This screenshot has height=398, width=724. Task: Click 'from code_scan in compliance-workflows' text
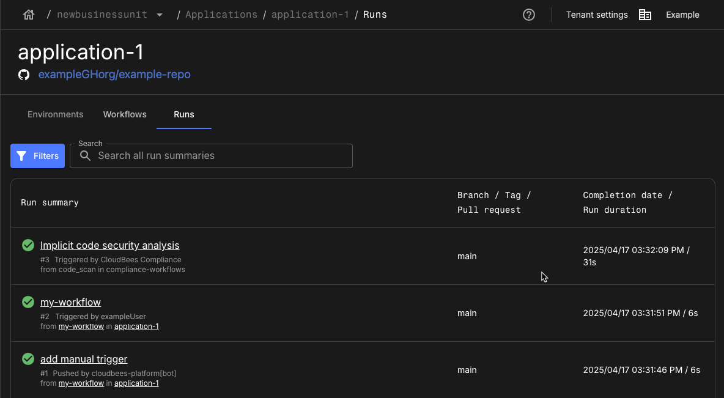click(113, 270)
